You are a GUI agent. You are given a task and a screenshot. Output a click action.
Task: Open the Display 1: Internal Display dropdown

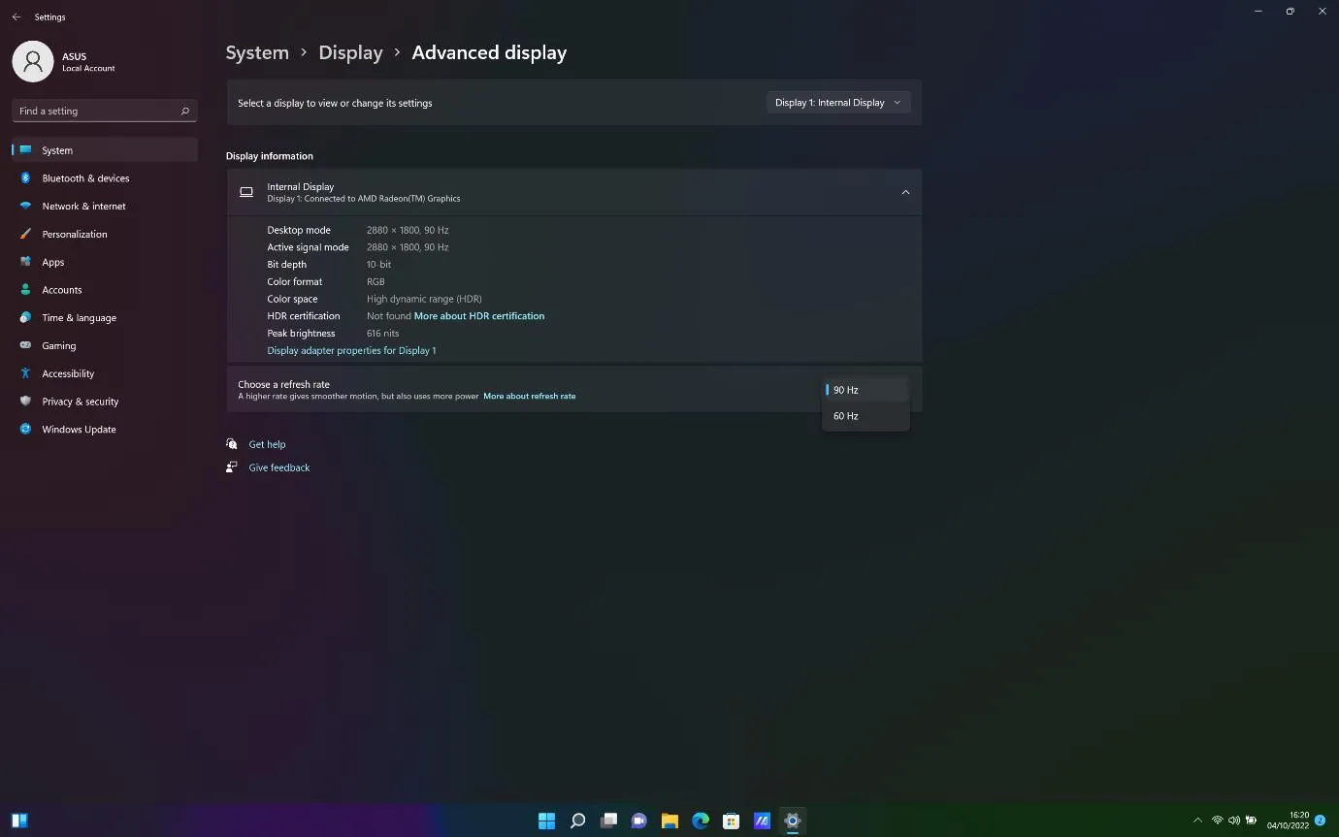(837, 103)
